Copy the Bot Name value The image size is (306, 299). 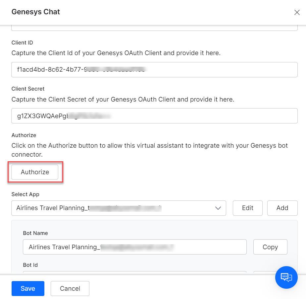(x=270, y=247)
